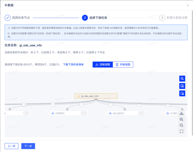This screenshot has width=193, height=152.
Task: Check the second downstream task node checkbox
Action: tap(49, 113)
